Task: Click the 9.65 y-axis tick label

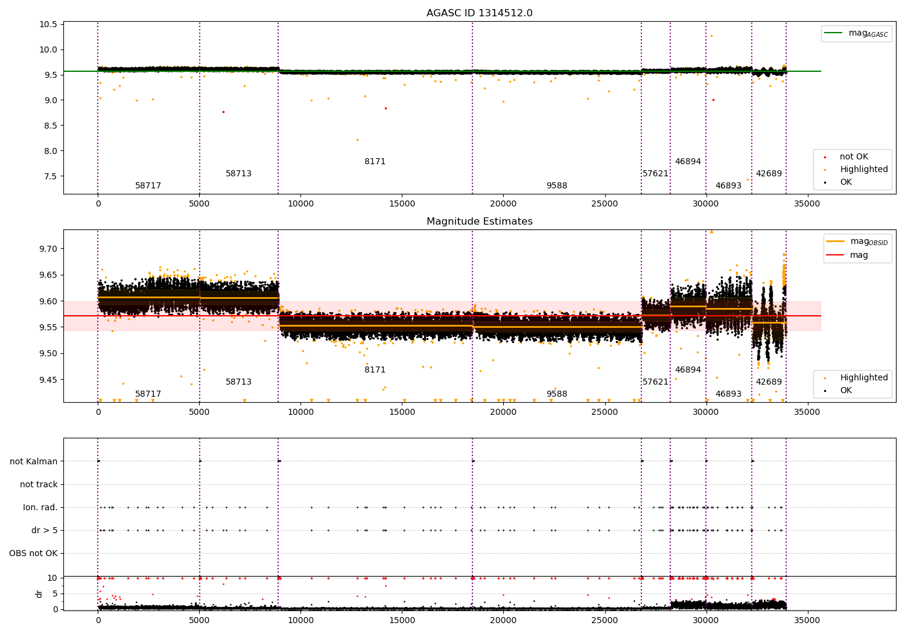Action: point(48,275)
